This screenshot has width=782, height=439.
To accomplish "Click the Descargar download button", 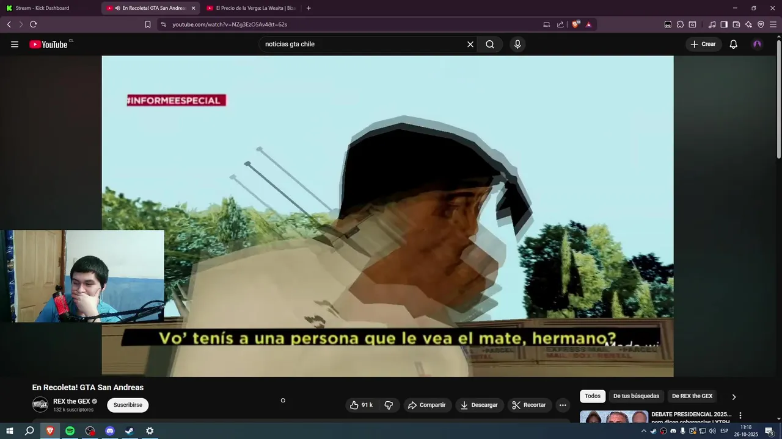I will pyautogui.click(x=479, y=405).
